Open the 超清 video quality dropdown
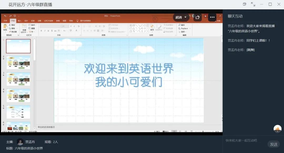The height and width of the screenshot is (153, 284). point(181,17)
